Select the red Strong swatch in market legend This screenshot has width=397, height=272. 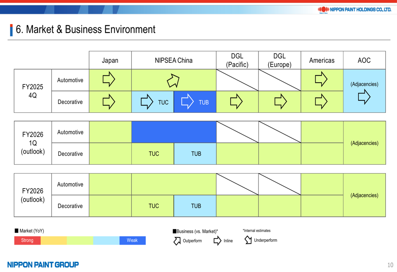click(x=27, y=240)
